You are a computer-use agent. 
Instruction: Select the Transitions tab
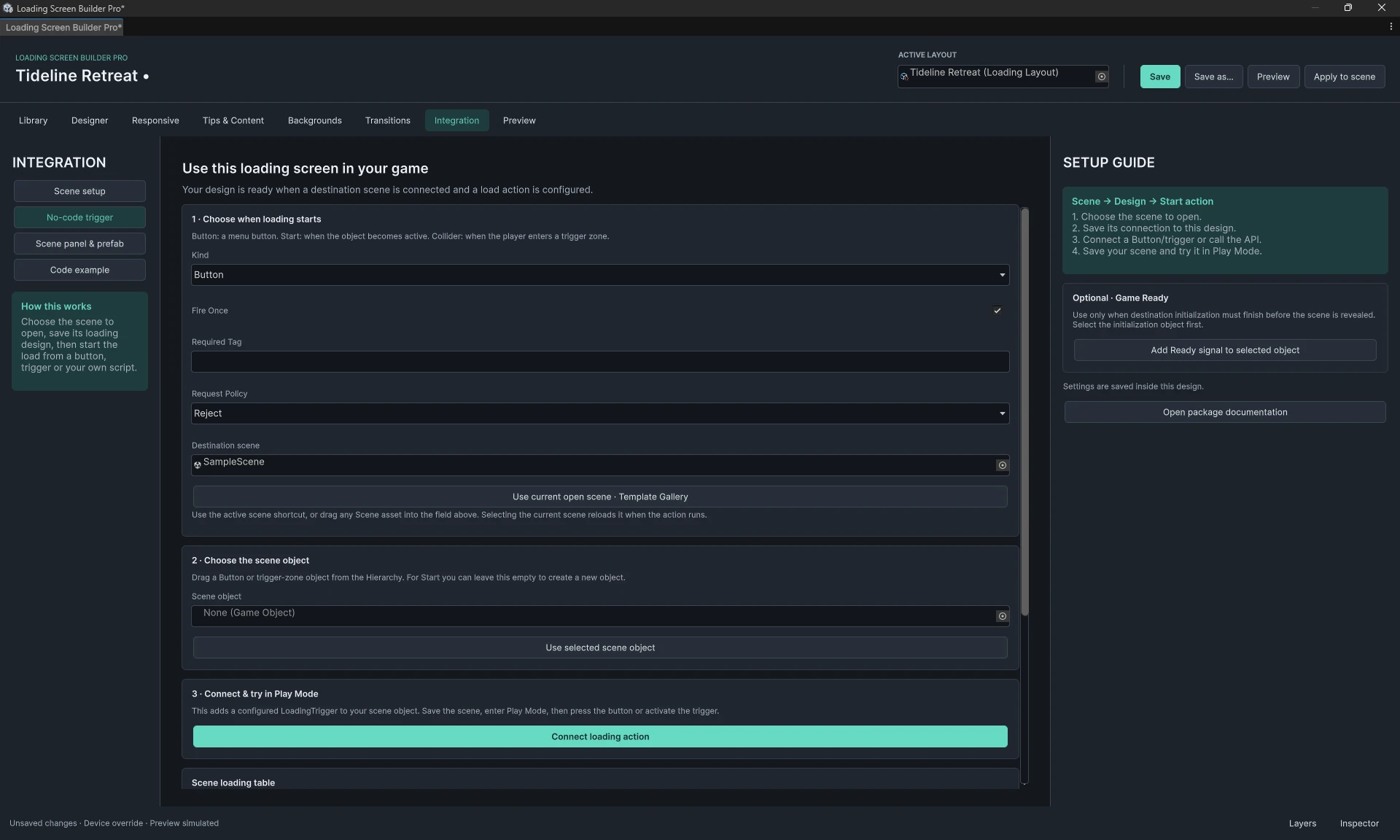click(x=388, y=120)
